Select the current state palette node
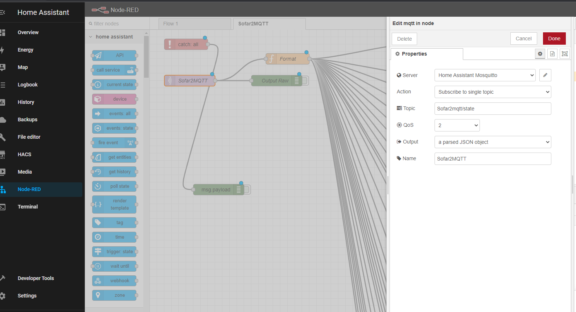Image resolution: width=576 pixels, height=312 pixels. click(114, 85)
